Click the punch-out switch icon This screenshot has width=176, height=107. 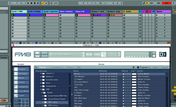[105, 3]
